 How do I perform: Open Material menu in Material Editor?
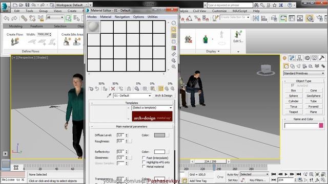106,17
